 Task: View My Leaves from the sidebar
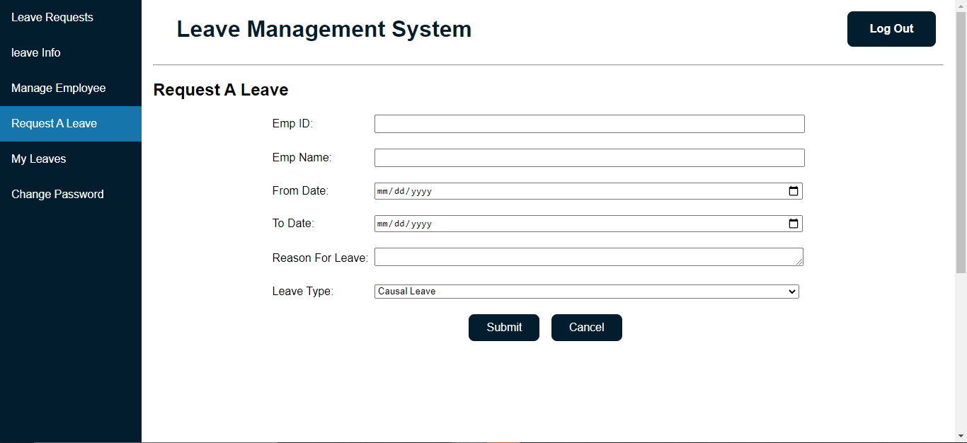(38, 159)
